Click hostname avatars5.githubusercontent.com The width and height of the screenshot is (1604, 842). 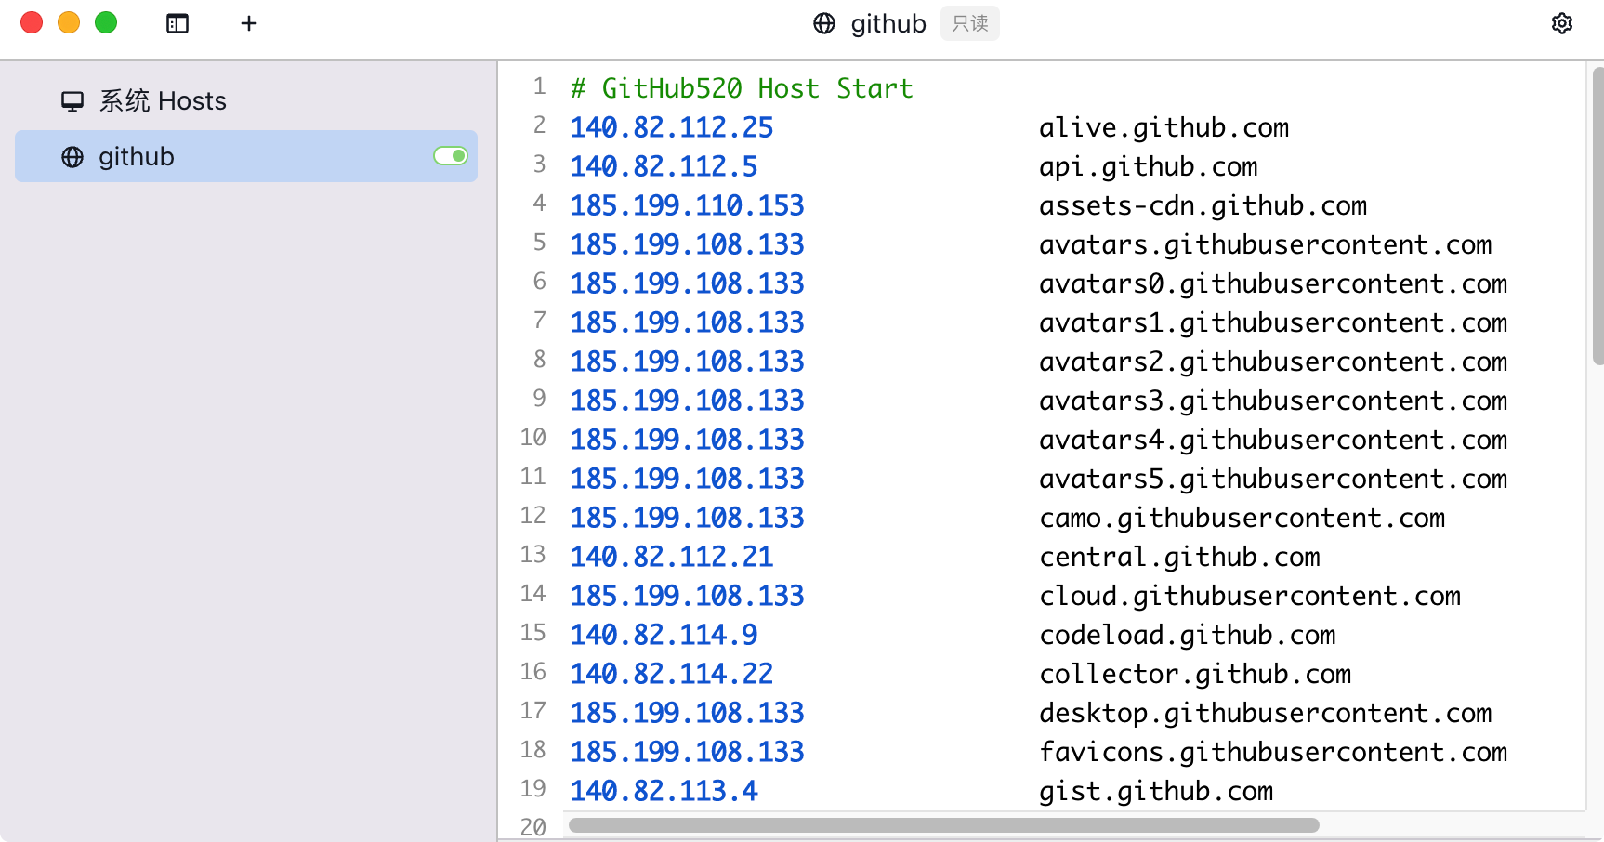click(1273, 479)
